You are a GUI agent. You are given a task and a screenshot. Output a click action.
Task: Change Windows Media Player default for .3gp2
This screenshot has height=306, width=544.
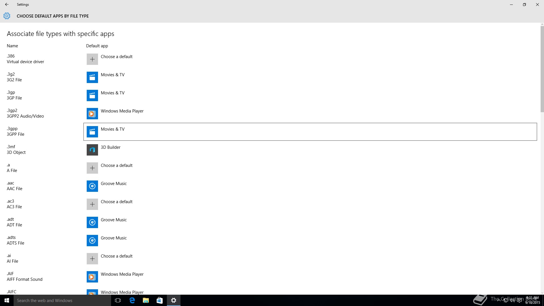310,114
